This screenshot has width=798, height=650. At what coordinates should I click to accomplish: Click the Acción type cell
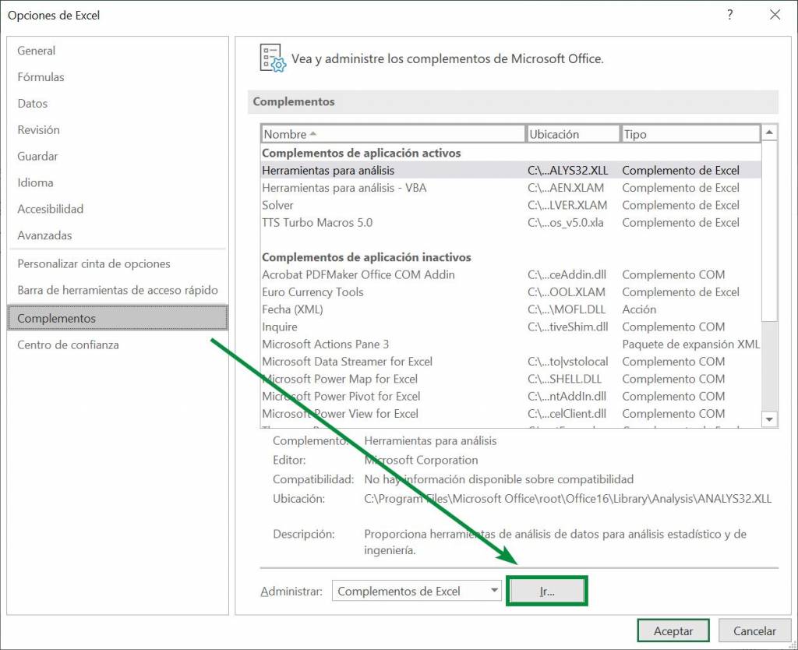639,309
